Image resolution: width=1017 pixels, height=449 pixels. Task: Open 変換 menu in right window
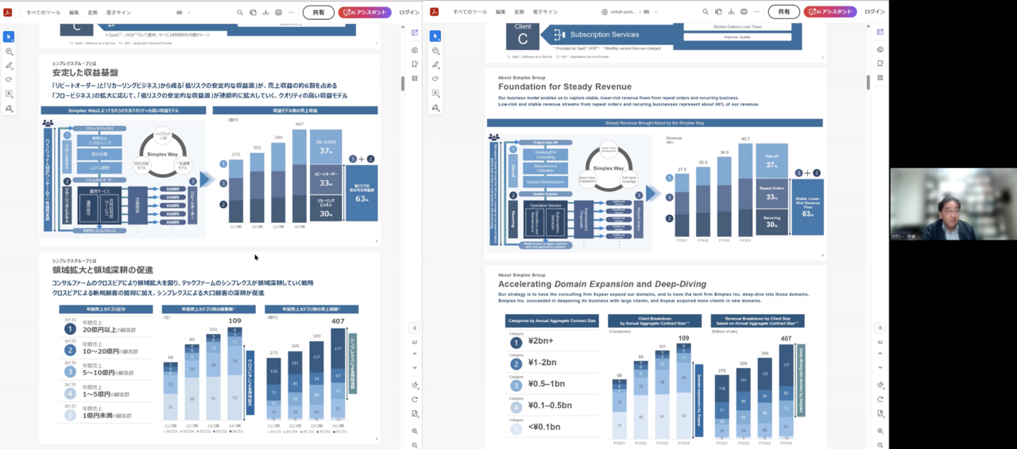point(519,13)
